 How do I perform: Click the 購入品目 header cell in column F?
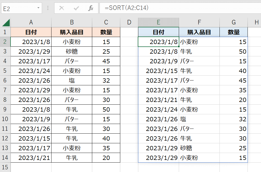point(199,32)
